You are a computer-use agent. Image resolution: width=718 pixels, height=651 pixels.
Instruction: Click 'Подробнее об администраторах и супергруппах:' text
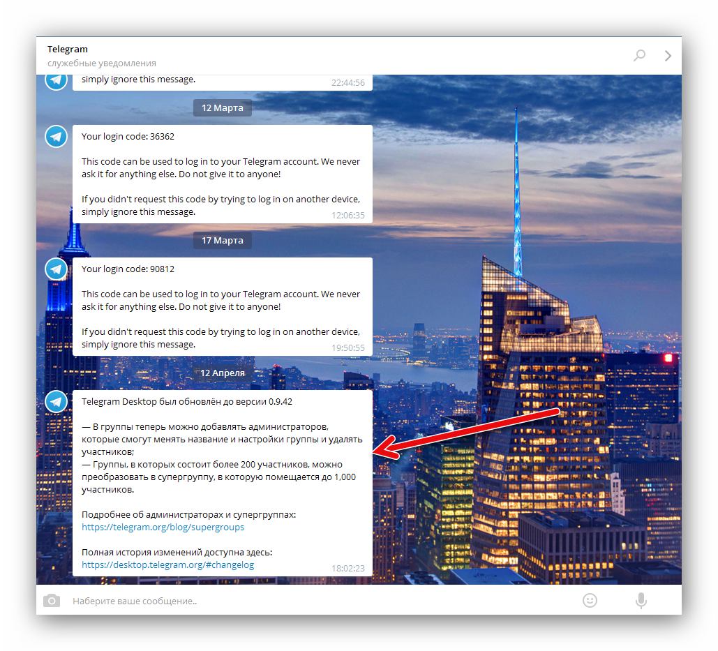[x=188, y=514]
